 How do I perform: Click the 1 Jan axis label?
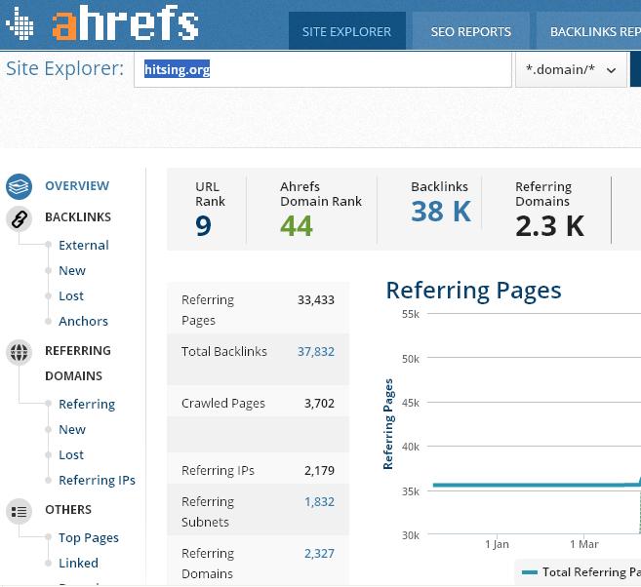(x=498, y=544)
